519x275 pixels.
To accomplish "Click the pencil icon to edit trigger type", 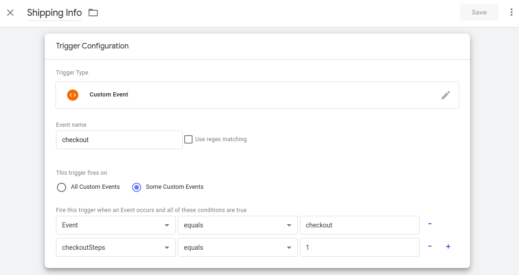I will (x=445, y=95).
